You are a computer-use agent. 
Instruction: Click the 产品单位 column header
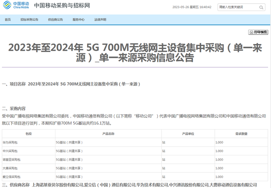(188, 134)
